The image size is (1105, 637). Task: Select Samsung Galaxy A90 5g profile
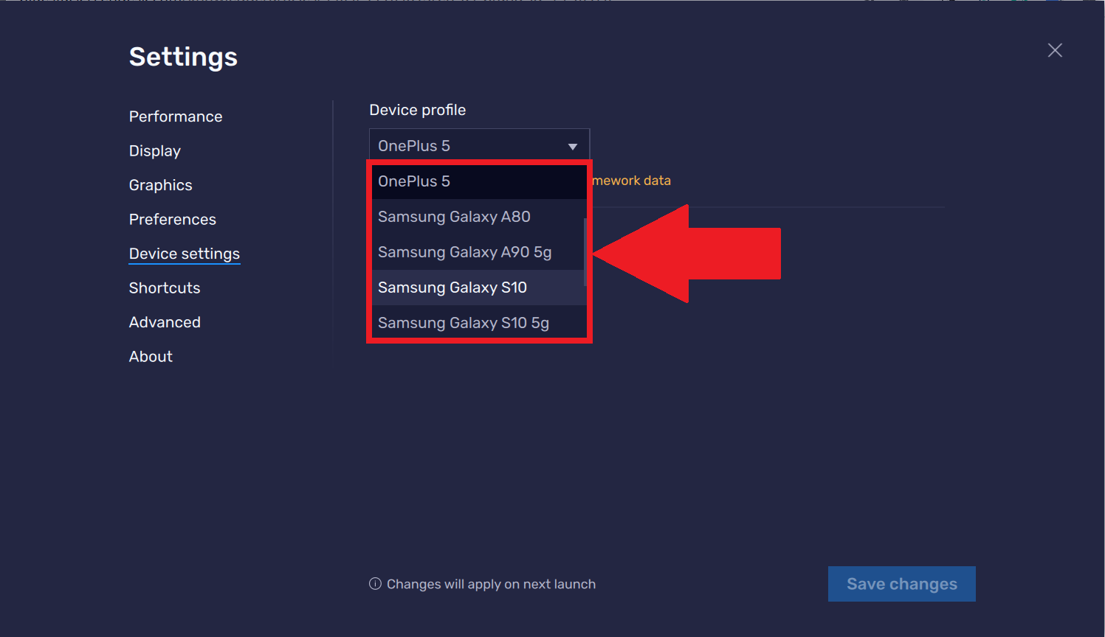tap(479, 252)
